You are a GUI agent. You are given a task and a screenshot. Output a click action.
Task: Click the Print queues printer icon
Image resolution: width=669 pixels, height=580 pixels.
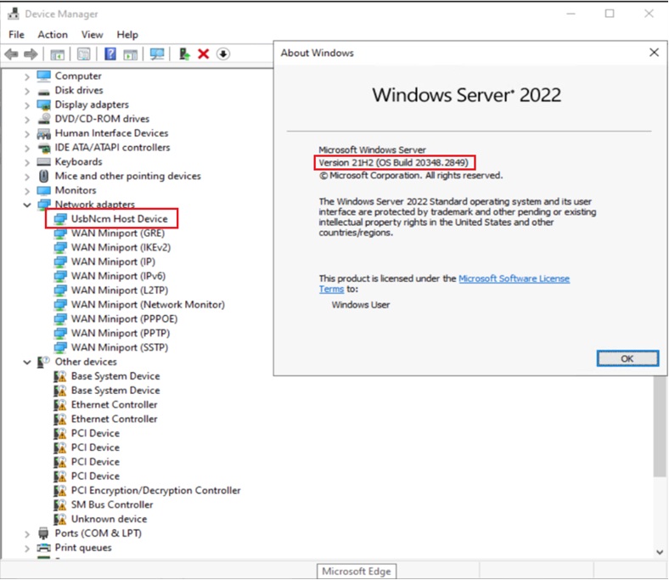pos(43,548)
